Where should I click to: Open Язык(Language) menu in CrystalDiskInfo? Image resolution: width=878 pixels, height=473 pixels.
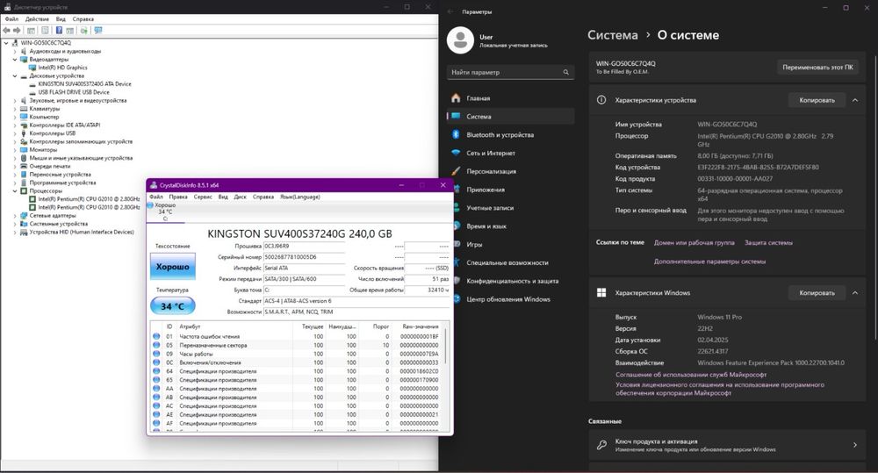pyautogui.click(x=300, y=197)
